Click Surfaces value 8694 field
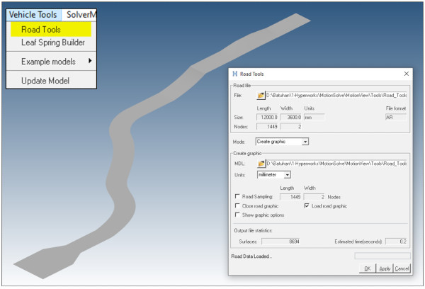This screenshot has height=289, width=425. click(x=280, y=242)
